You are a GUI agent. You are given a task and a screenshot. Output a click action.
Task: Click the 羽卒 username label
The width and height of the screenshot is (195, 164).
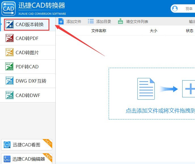[189, 9]
